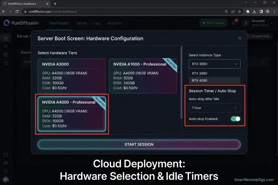The width and height of the screenshot is (278, 185).
Task: Reload the page with refresh icon
Action: pos(17,12)
